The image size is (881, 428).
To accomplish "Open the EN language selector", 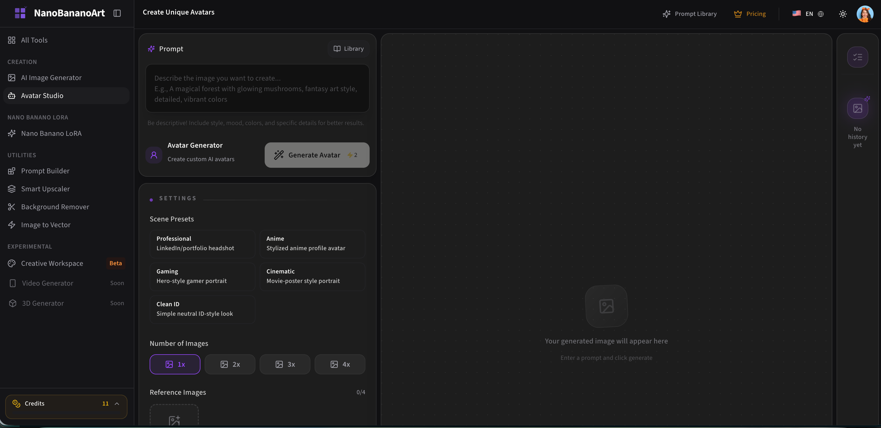I will point(808,14).
